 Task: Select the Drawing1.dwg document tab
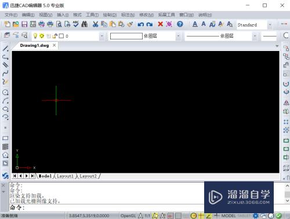[x=34, y=46]
